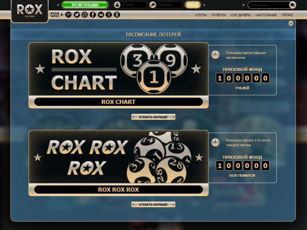Open the ПРОМО menu item

click(x=287, y=15)
